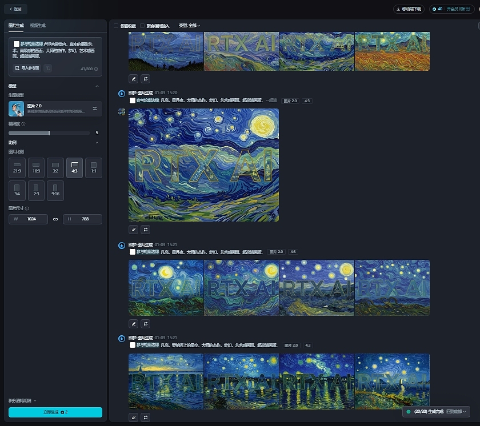Click regenerate icon under 星月夜 four-image row

[145, 324]
